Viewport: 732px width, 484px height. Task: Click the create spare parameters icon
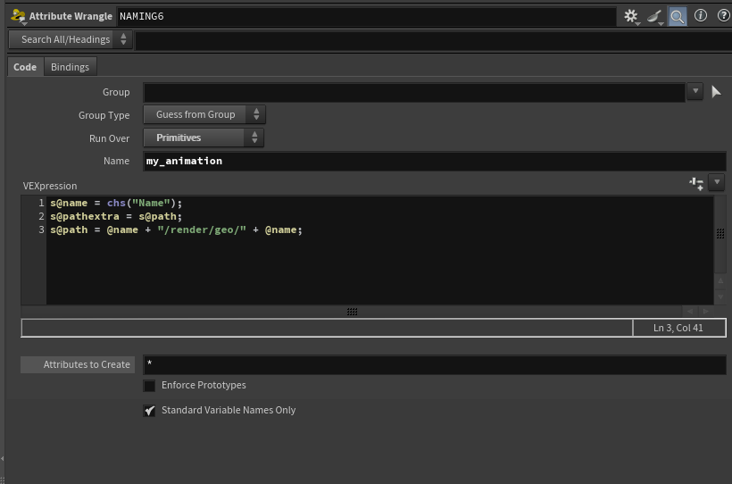point(696,183)
